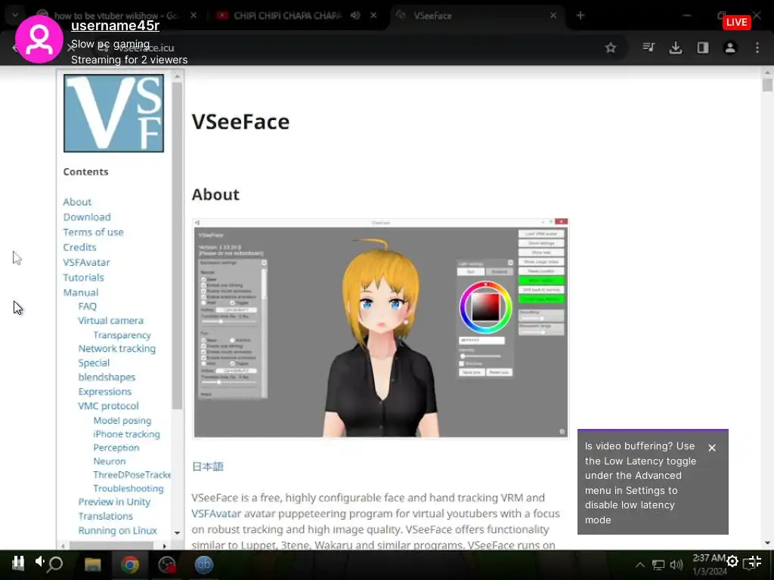Open Network tracking contents link
Image resolution: width=774 pixels, height=580 pixels.
click(x=117, y=349)
